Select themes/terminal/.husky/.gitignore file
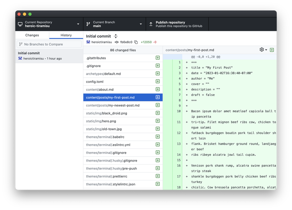This screenshot has height=210, width=292. pos(123,160)
